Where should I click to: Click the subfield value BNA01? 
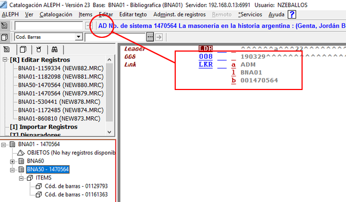252,72
